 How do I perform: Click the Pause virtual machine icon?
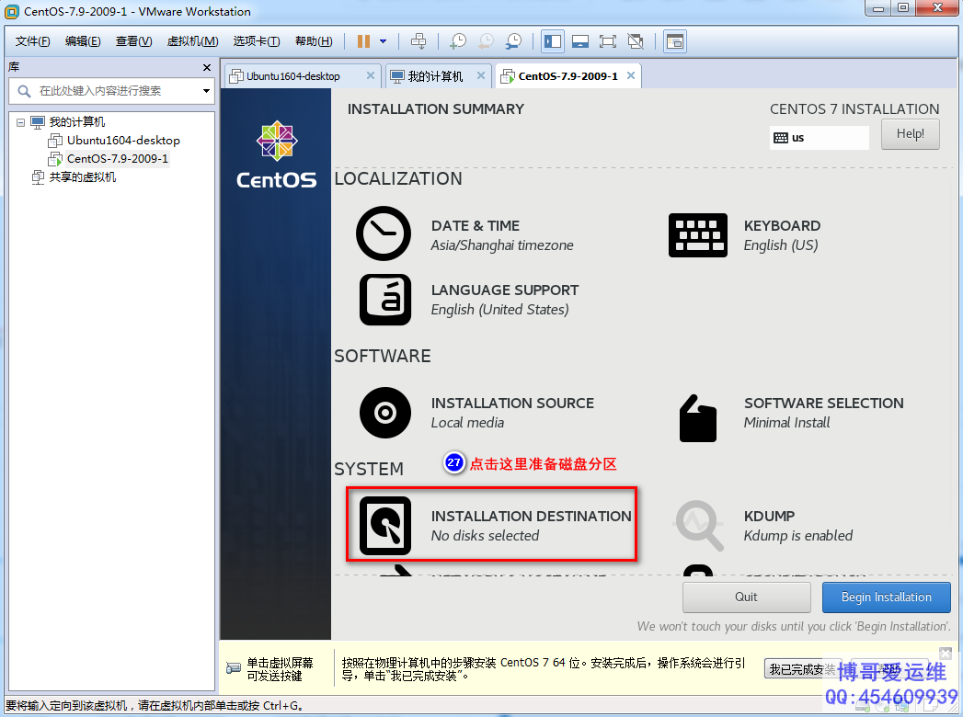363,41
